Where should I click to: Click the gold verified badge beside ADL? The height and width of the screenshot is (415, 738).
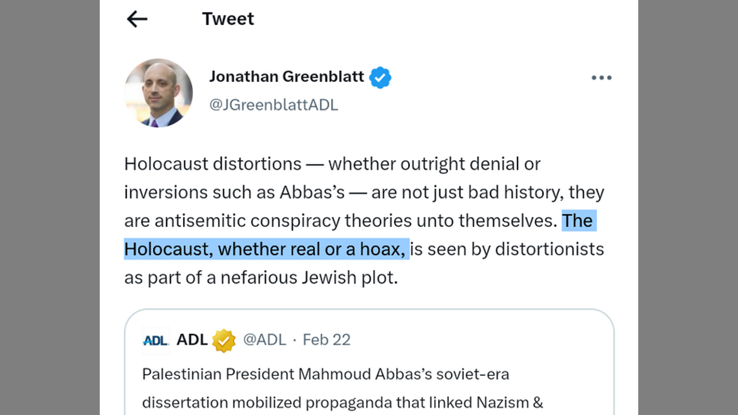point(224,341)
